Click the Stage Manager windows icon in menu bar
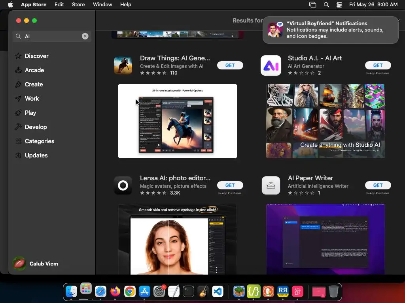The height and width of the screenshot is (303, 405). tap(313, 5)
